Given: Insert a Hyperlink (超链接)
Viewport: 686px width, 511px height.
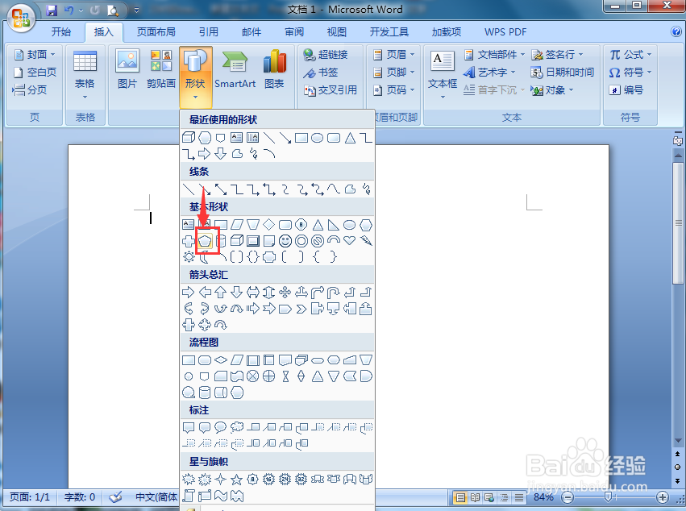Looking at the screenshot, I should pos(326,54).
